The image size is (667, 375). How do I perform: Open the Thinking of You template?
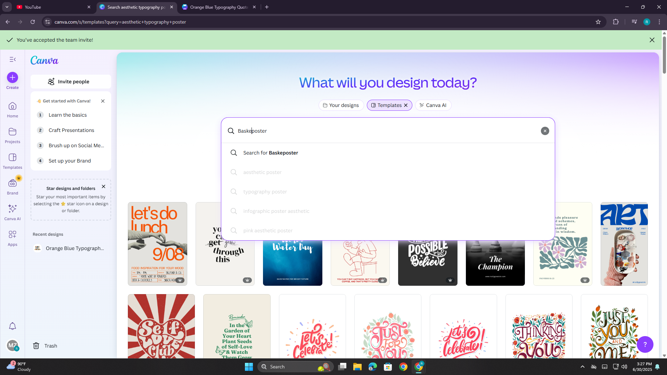click(x=539, y=326)
